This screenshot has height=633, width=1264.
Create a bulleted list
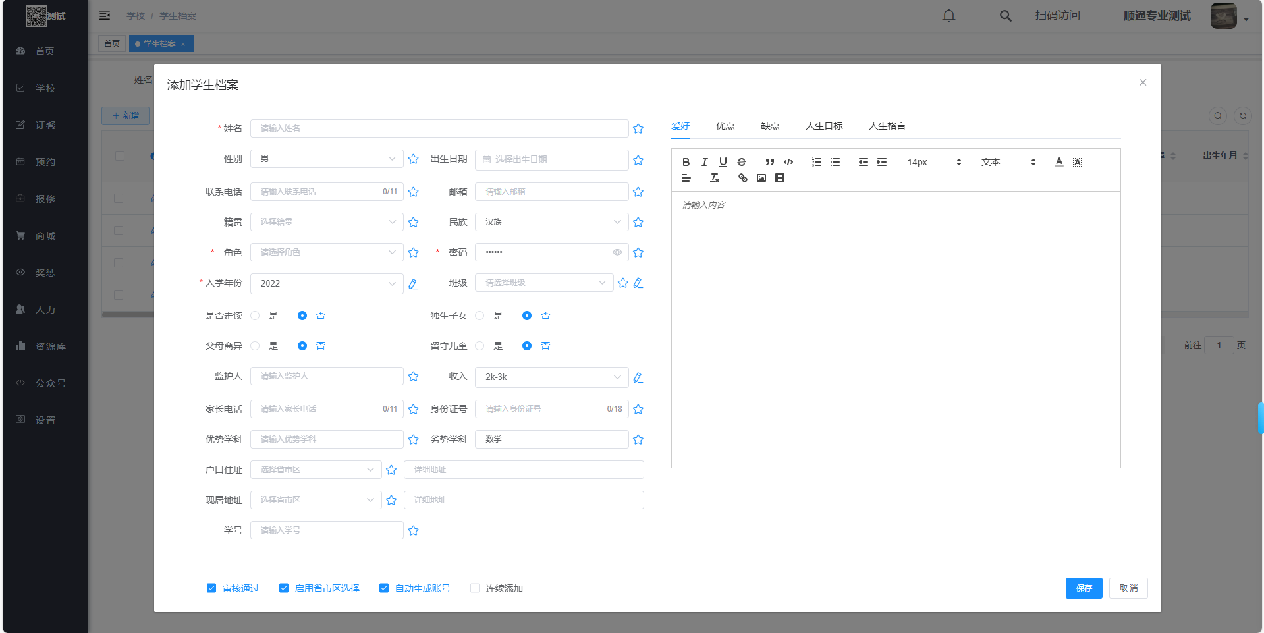(835, 162)
